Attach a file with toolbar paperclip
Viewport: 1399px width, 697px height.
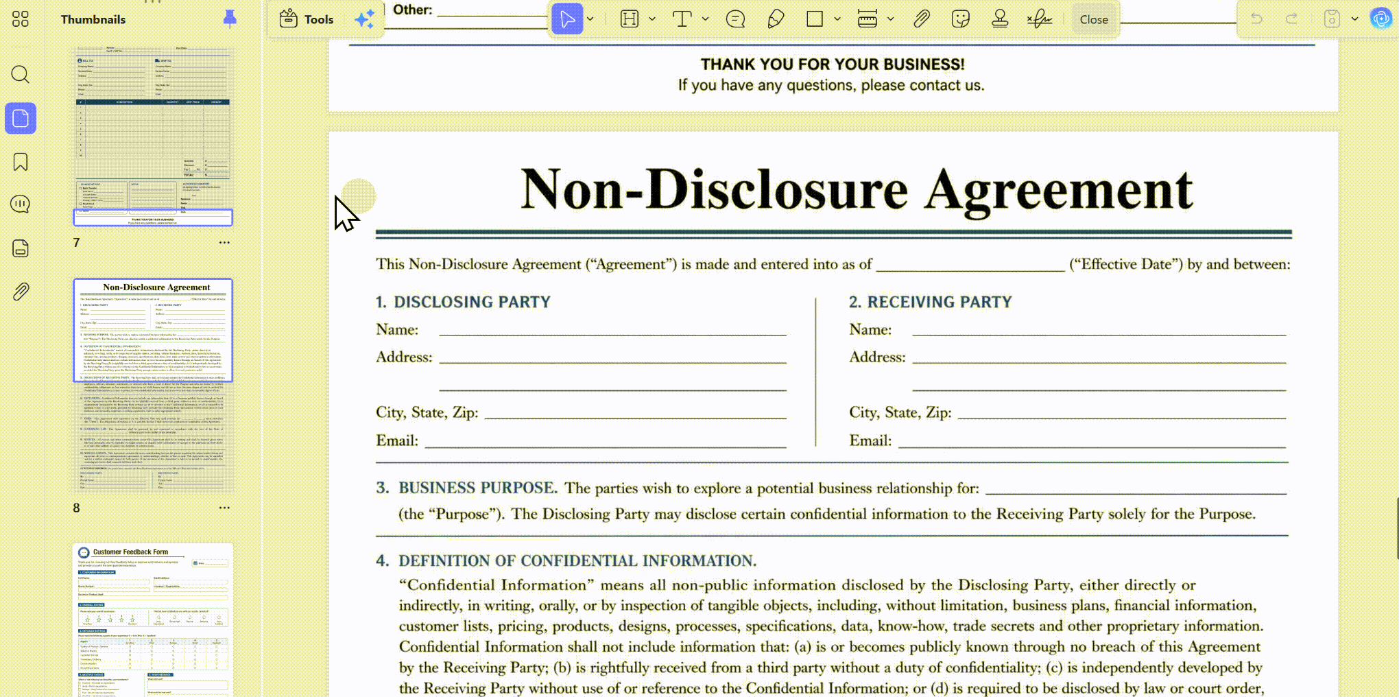(x=922, y=19)
